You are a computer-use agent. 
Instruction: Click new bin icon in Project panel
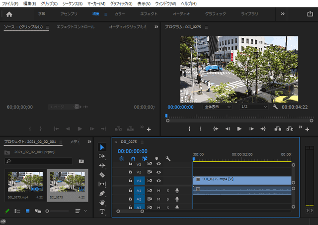coord(81,161)
